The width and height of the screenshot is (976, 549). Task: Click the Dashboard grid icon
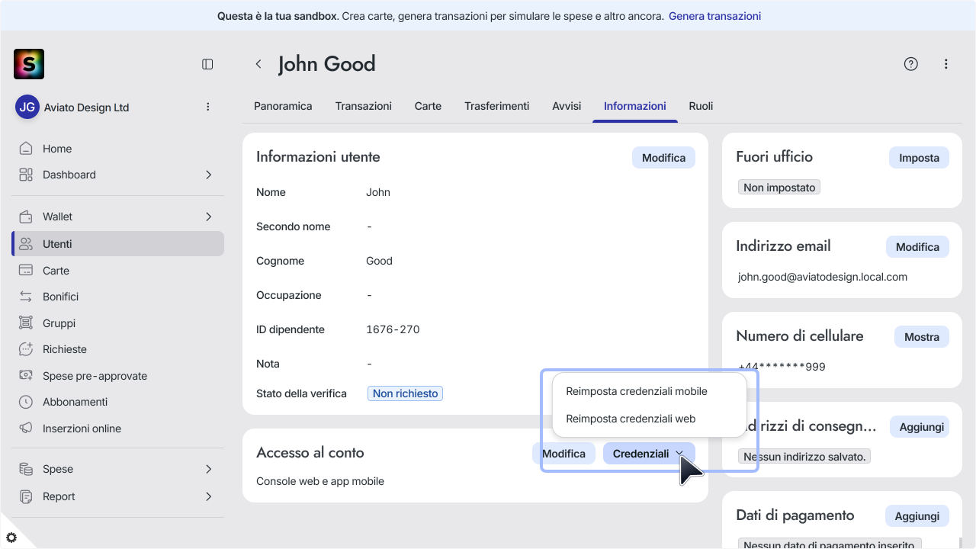pos(26,175)
